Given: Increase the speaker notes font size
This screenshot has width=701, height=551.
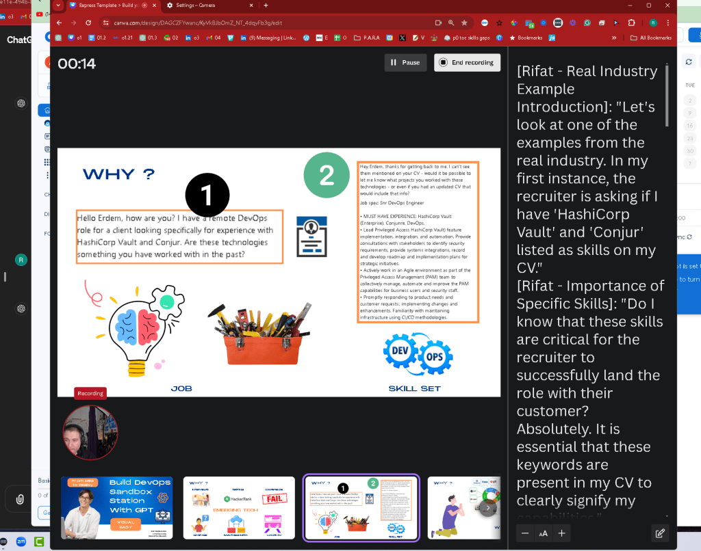Looking at the screenshot, I should coord(562,533).
